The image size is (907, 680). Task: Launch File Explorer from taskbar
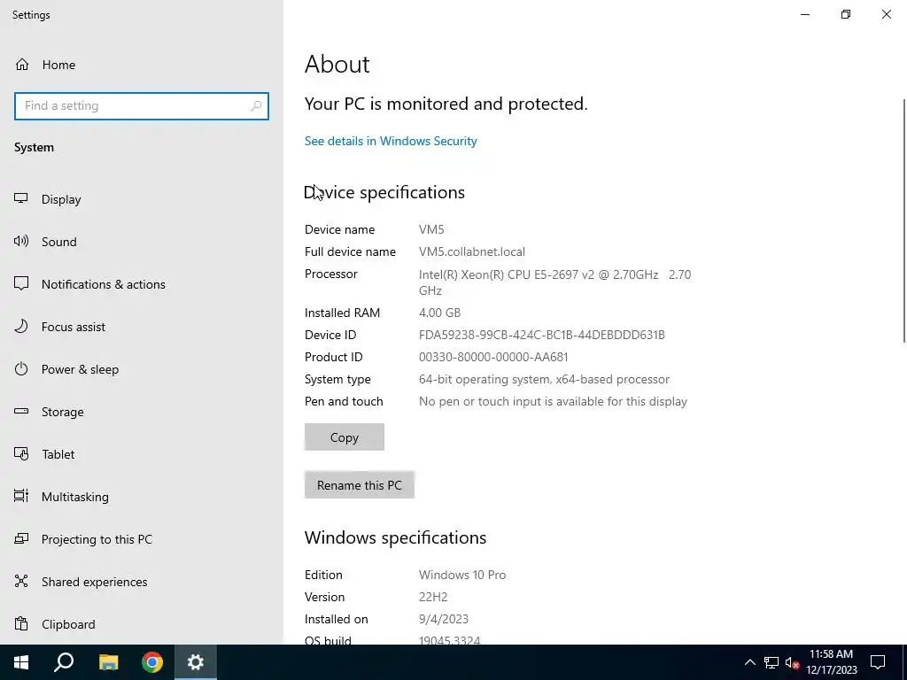point(108,662)
